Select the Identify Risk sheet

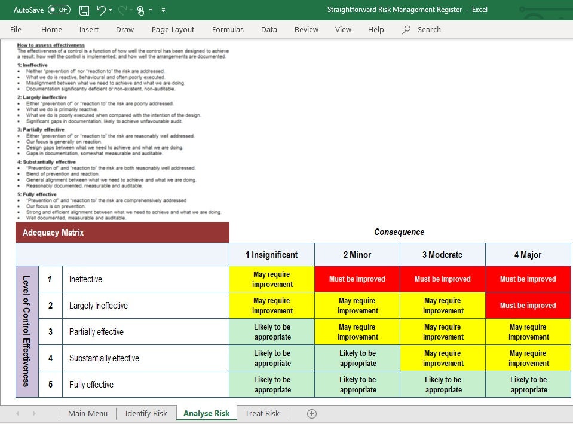[x=146, y=413]
